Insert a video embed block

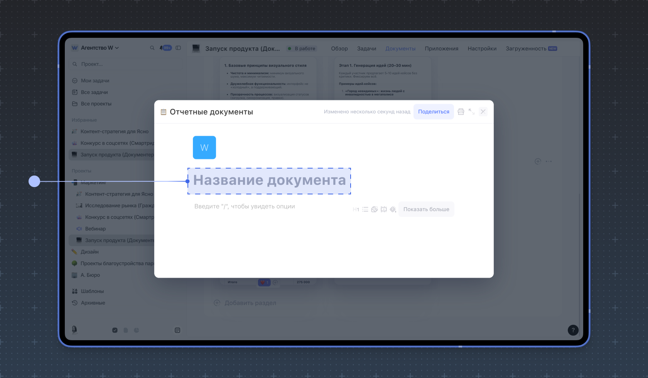pos(383,209)
